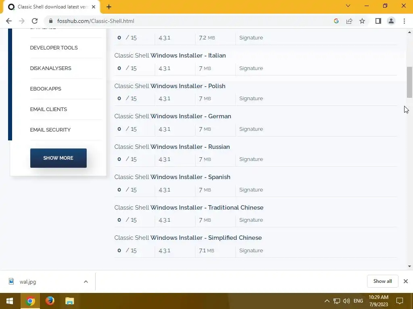Click the scrollbar down arrow
Image resolution: width=413 pixels, height=309 pixels.
pyautogui.click(x=409, y=266)
